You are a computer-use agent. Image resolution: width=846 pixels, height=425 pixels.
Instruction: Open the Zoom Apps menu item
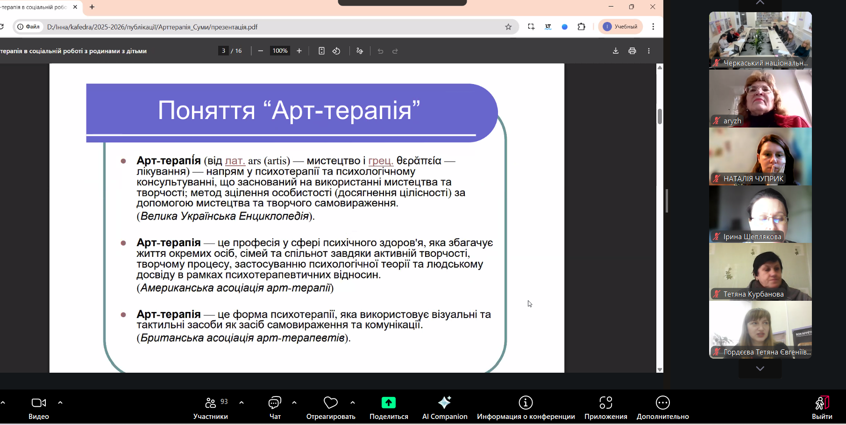[605, 407]
